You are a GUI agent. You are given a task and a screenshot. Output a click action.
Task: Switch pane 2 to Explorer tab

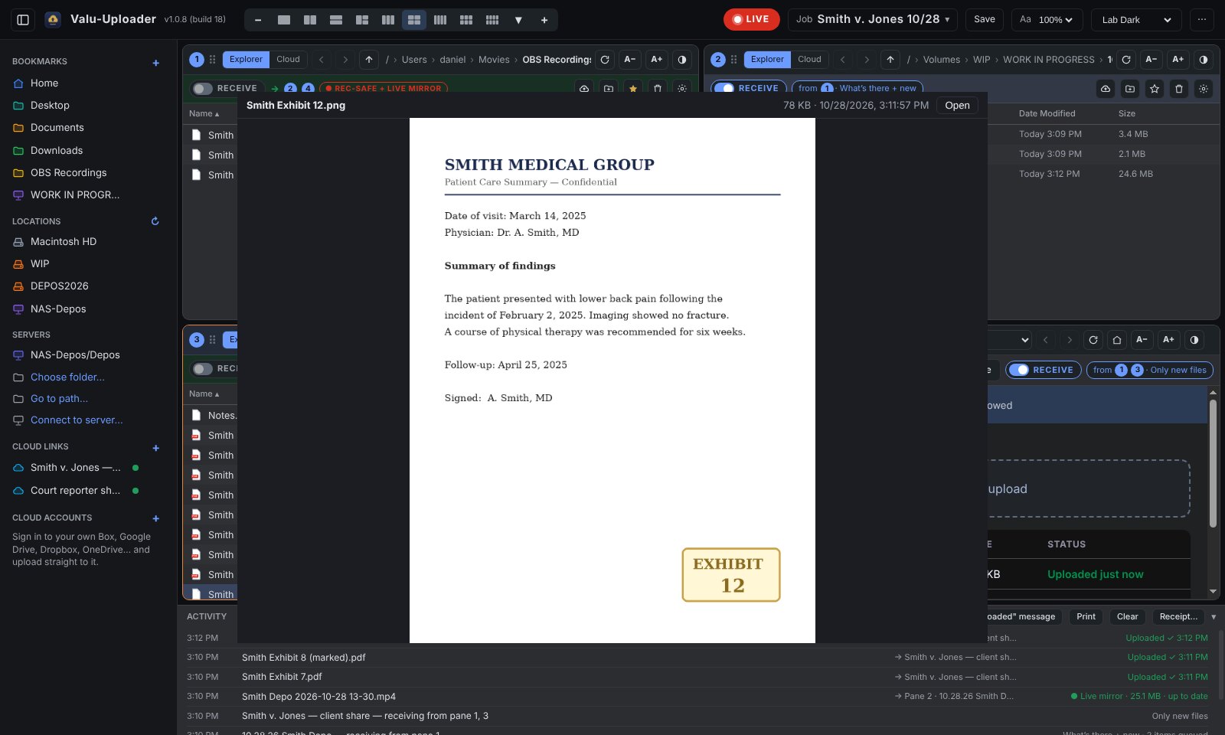767,60
